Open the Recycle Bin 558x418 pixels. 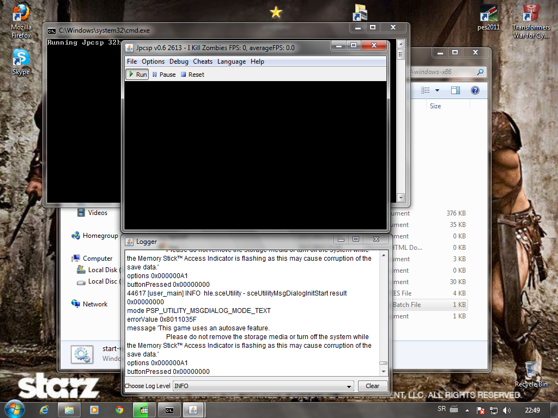point(531,373)
